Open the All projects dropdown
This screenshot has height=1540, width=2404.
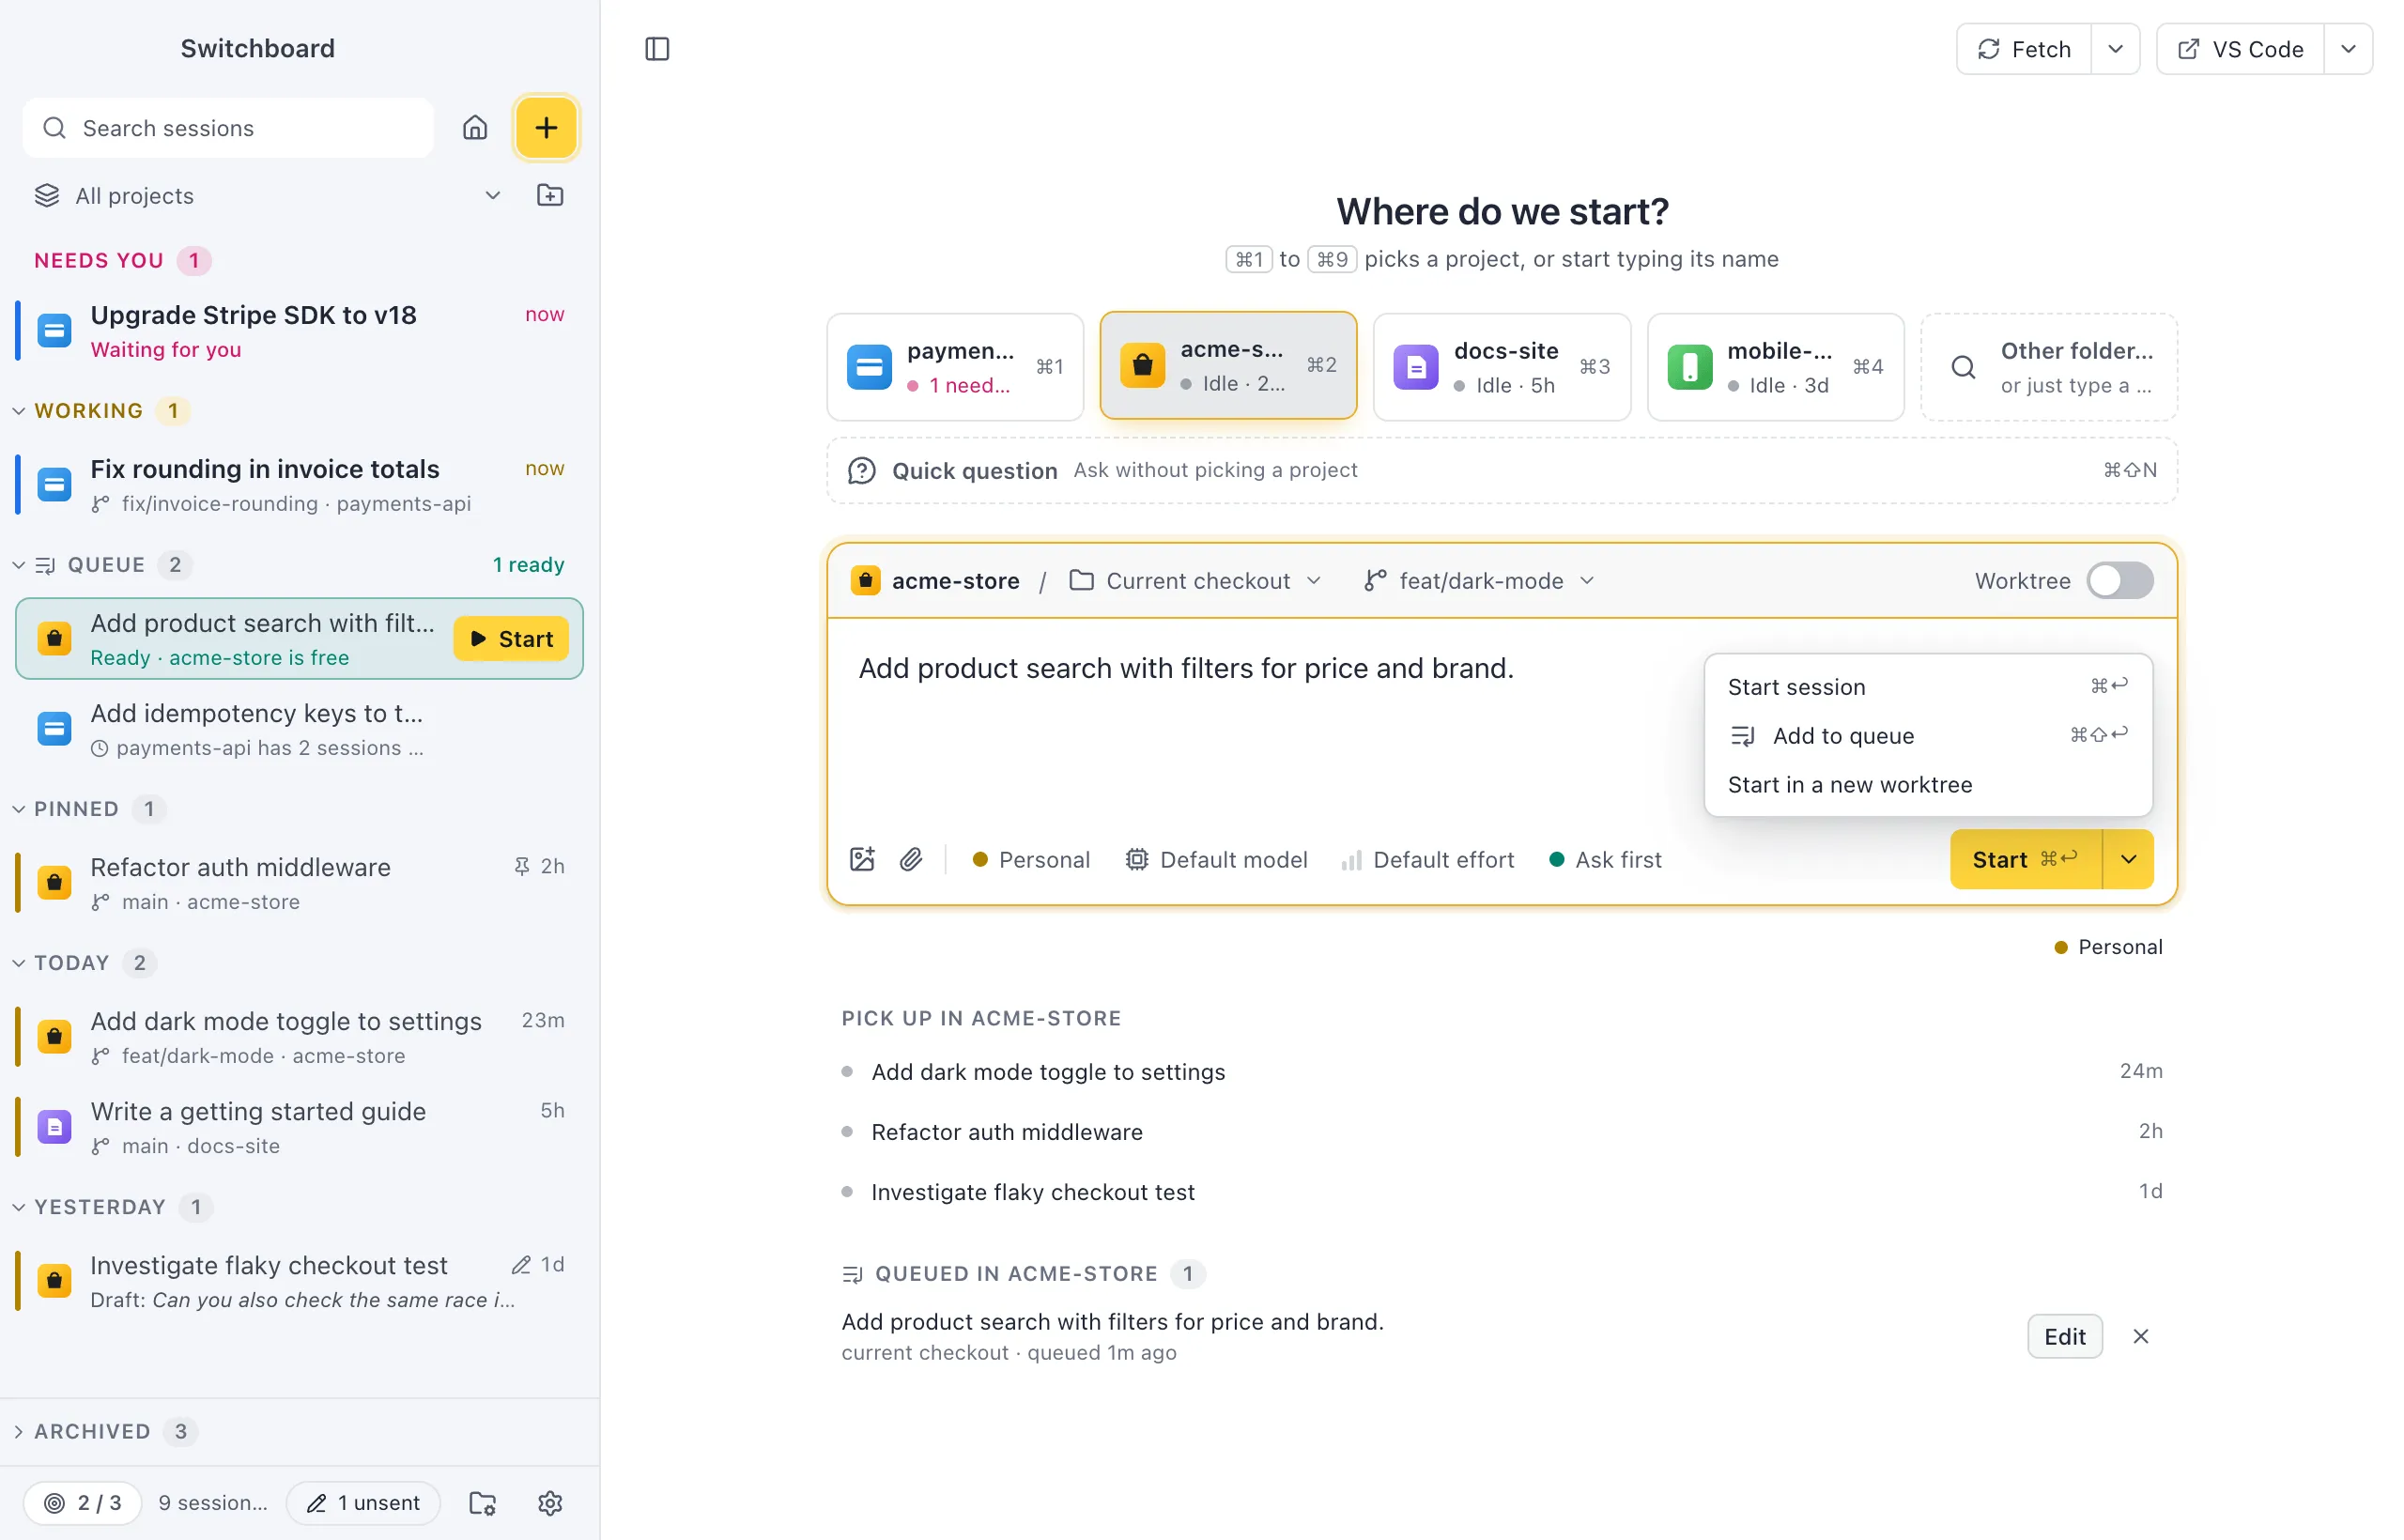(x=268, y=195)
